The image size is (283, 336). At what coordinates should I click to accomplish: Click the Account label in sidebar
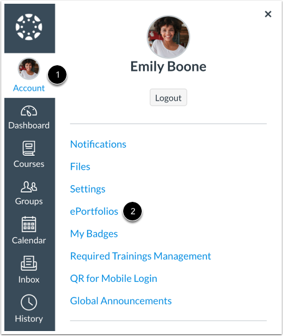(29, 88)
